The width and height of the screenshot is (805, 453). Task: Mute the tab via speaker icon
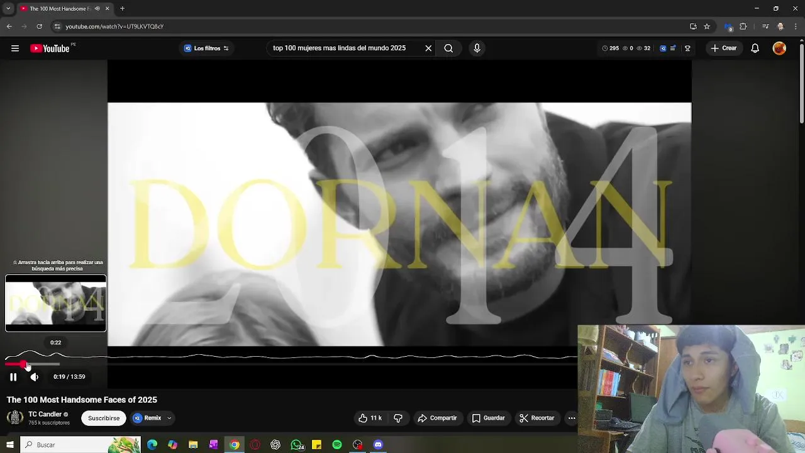coord(97,9)
